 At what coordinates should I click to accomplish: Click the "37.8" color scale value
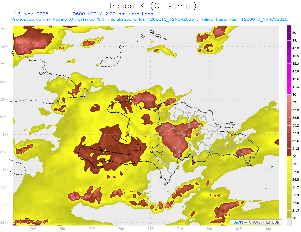click(x=296, y=110)
